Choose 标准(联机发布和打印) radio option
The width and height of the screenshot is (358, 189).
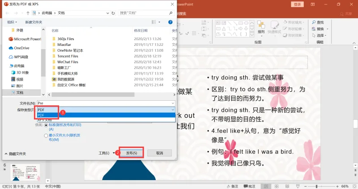point(46,125)
